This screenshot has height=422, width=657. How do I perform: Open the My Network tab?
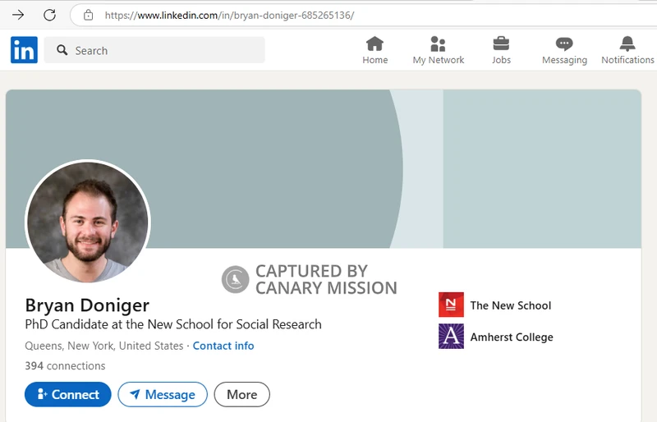[x=439, y=50]
